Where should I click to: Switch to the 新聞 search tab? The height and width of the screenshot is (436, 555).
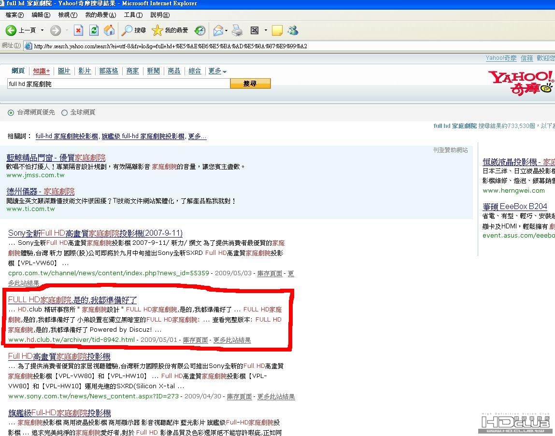[x=153, y=71]
